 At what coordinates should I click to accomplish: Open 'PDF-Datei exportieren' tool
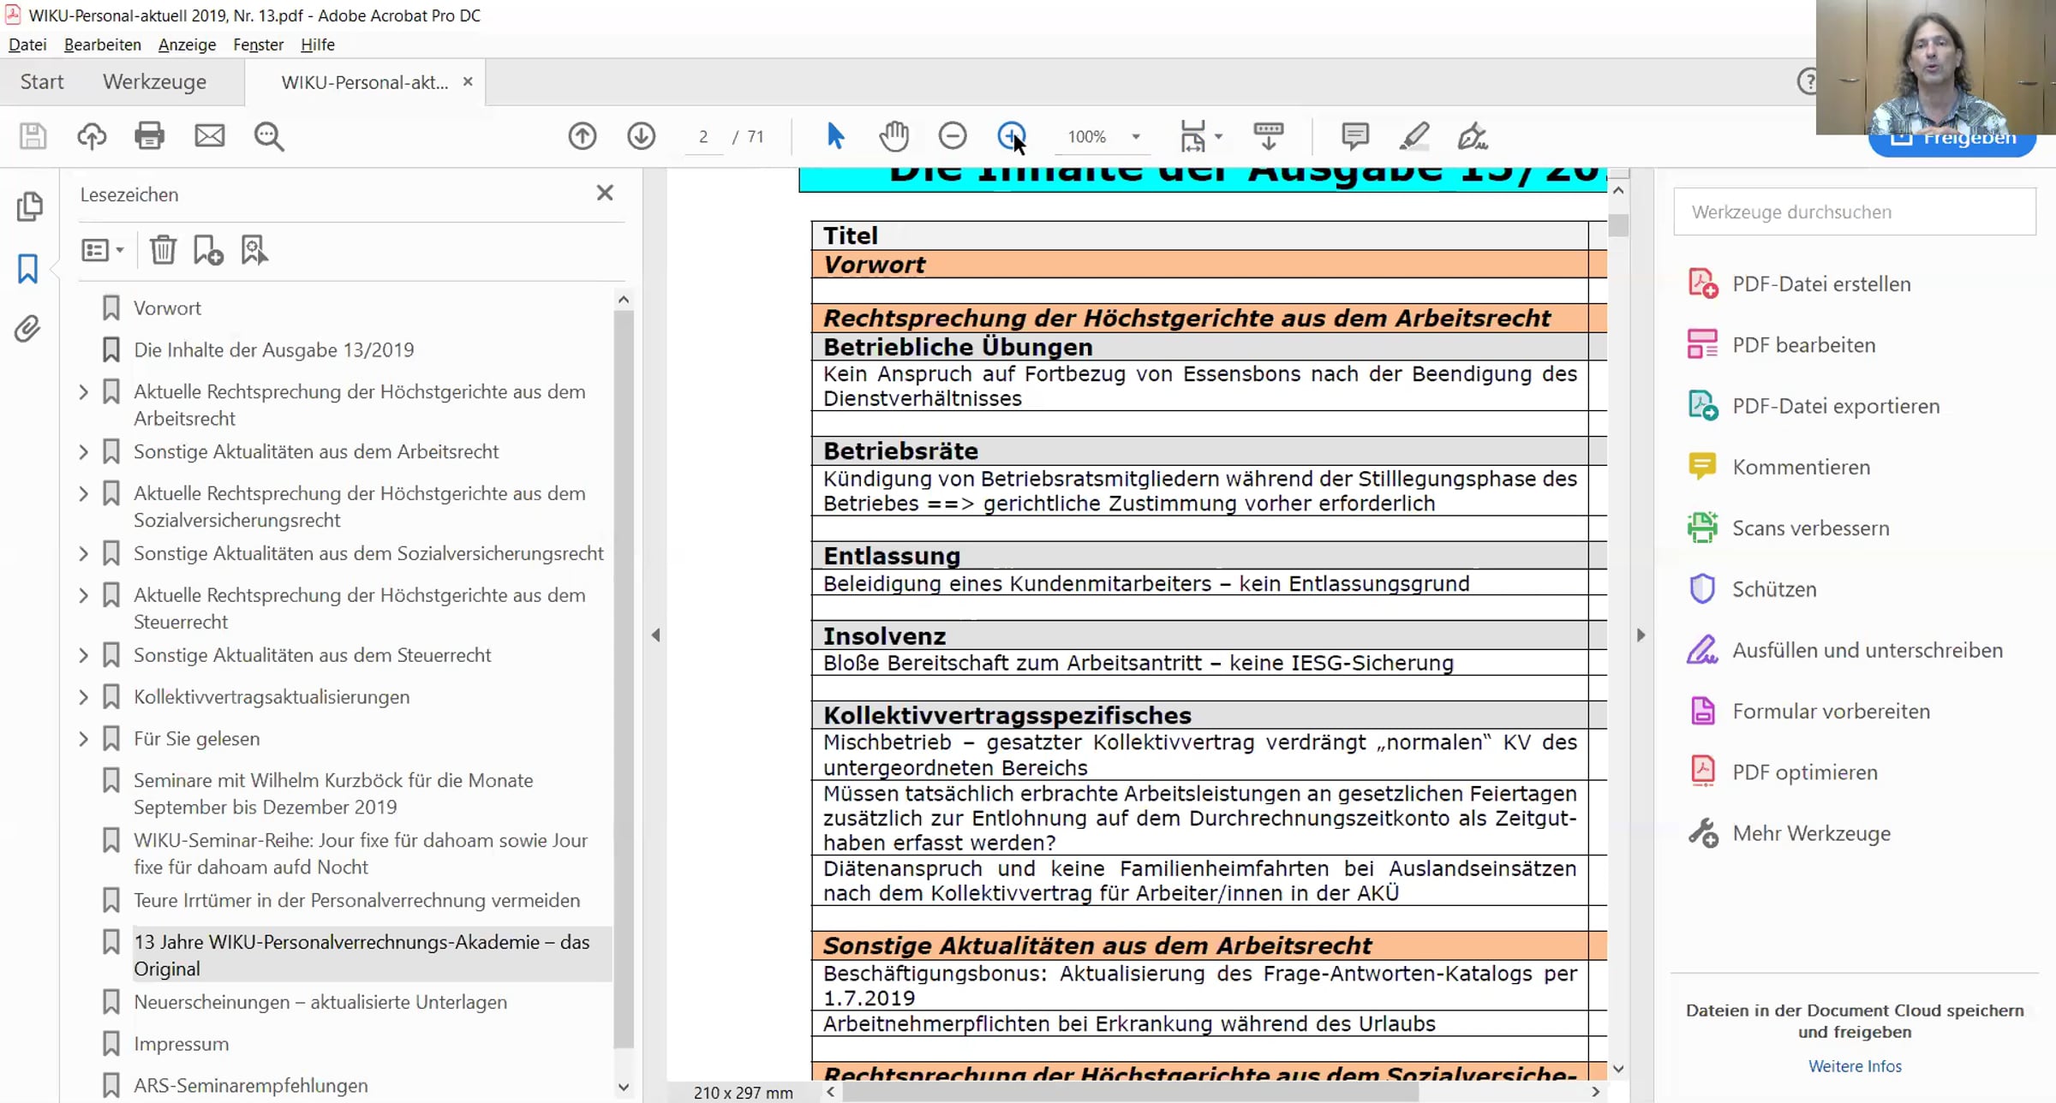[x=1814, y=406]
